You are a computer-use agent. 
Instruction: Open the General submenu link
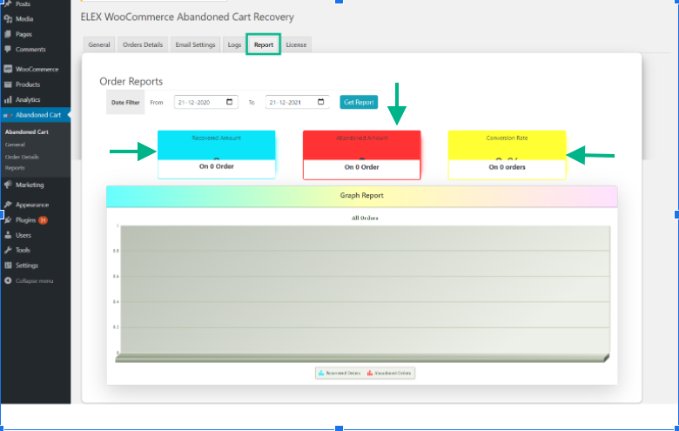15,145
